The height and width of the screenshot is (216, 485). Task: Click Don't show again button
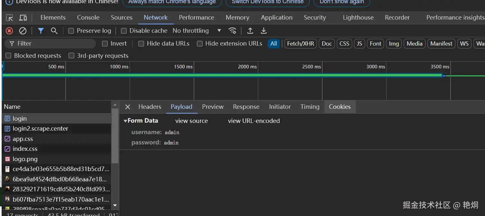point(342,2)
